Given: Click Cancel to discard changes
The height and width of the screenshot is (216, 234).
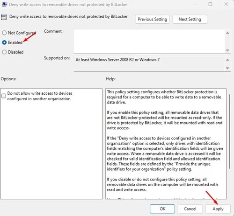Looking at the screenshot, I should coord(190,209).
